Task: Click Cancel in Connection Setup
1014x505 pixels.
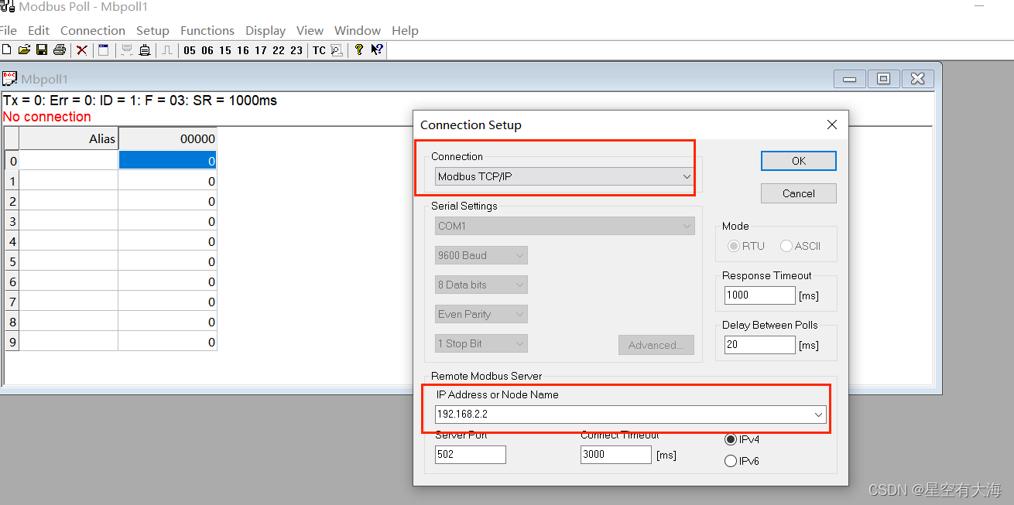Action: coord(799,193)
